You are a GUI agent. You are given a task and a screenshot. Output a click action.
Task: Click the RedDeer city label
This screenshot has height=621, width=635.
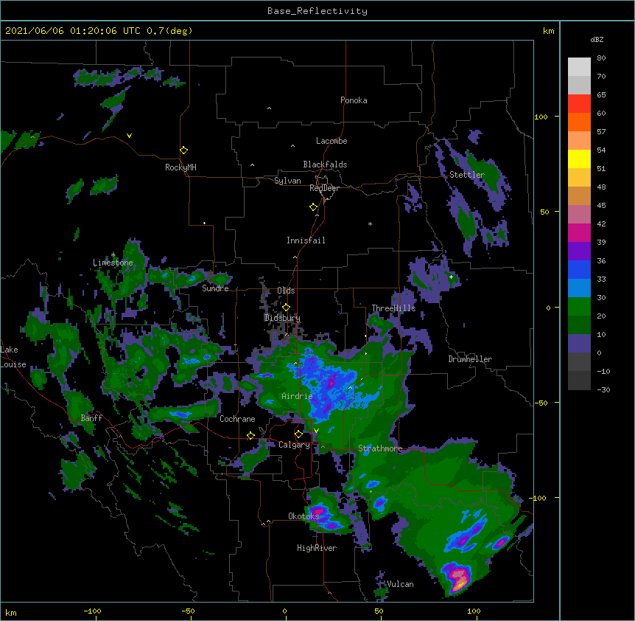324,188
